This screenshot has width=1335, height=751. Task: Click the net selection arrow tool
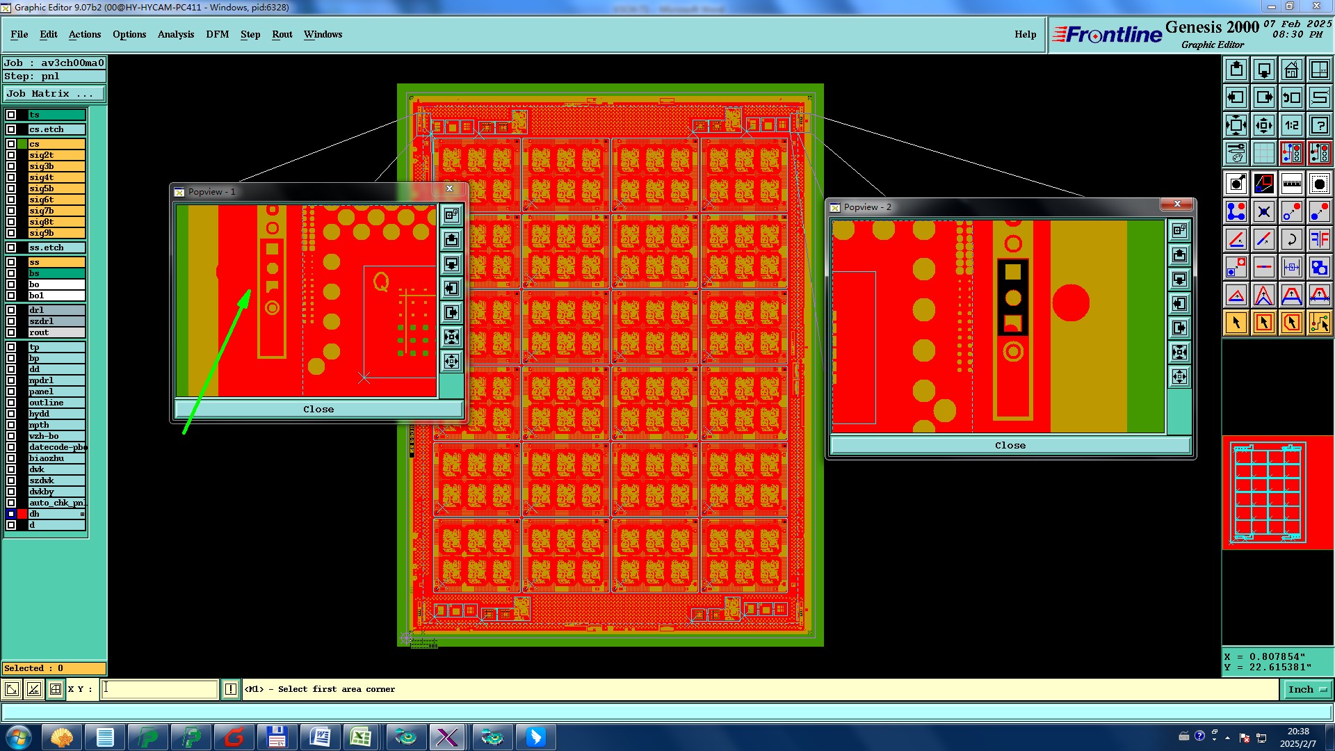tap(1319, 323)
